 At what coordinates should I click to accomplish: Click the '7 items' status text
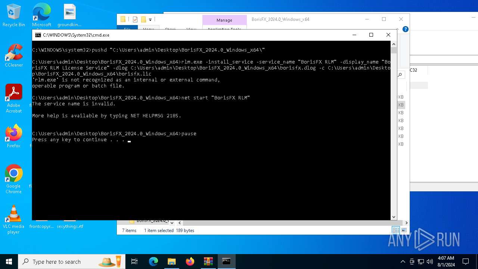point(129,231)
